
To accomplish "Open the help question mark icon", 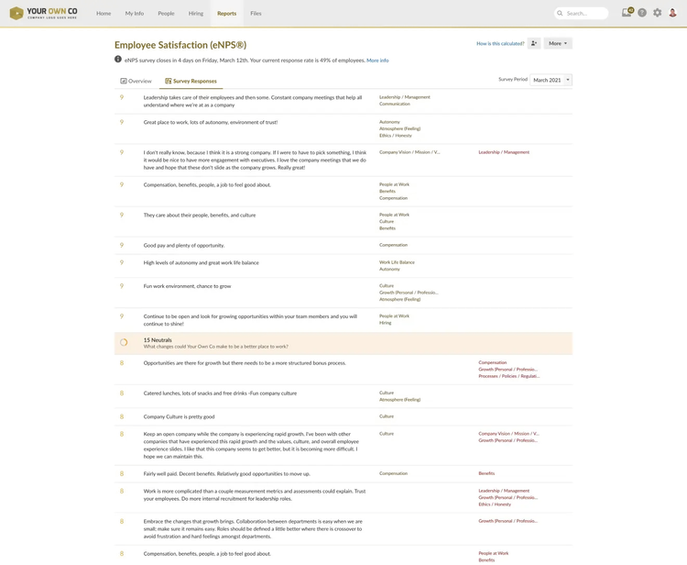I will tap(642, 13).
